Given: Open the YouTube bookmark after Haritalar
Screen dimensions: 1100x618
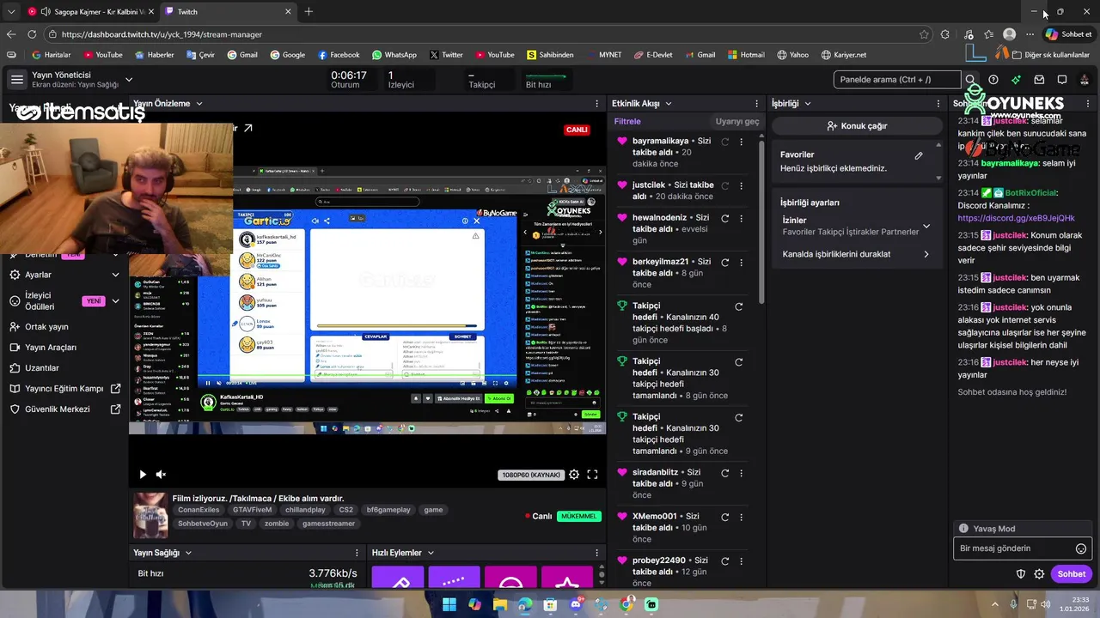Looking at the screenshot, I should coord(103,55).
